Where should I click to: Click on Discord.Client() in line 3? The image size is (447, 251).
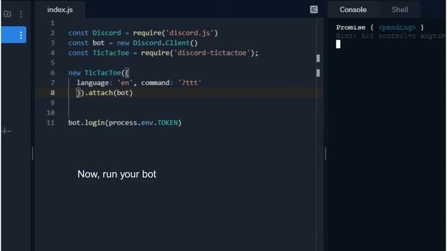pos(165,43)
